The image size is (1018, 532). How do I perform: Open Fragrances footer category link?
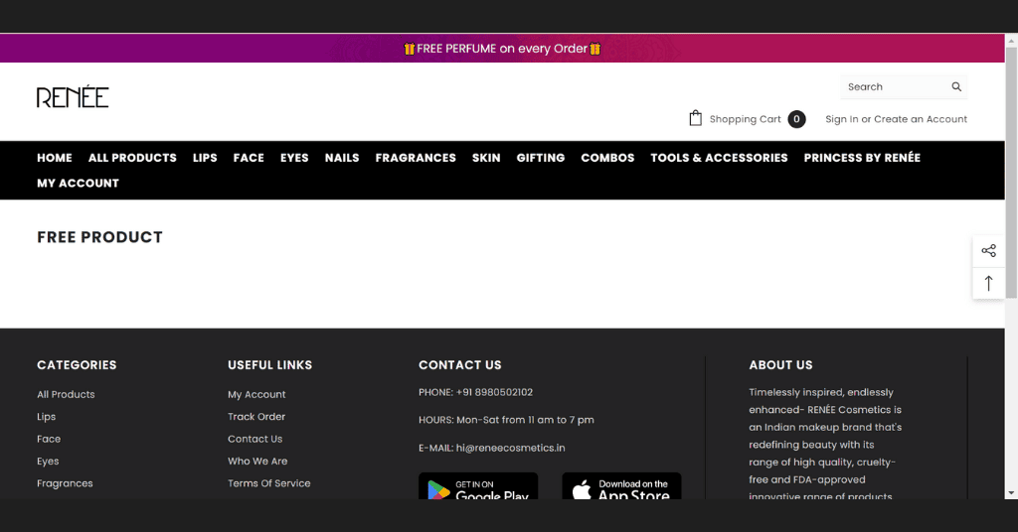(65, 483)
